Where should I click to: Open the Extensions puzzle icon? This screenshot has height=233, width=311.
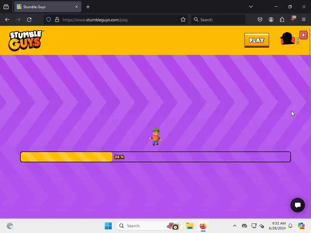(282, 20)
